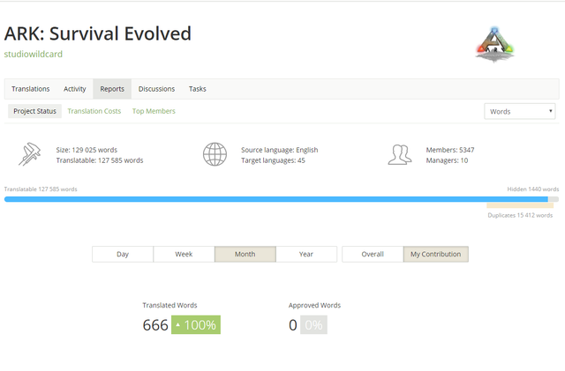Click 'Target languages: 45' text
565x371 pixels.
pos(273,160)
